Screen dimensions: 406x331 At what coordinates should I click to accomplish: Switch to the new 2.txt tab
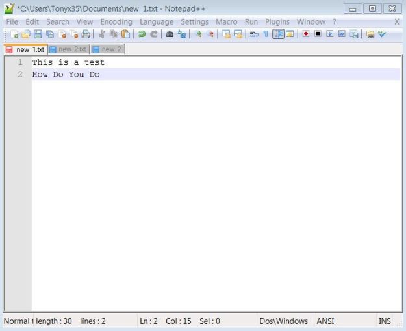[x=69, y=49]
